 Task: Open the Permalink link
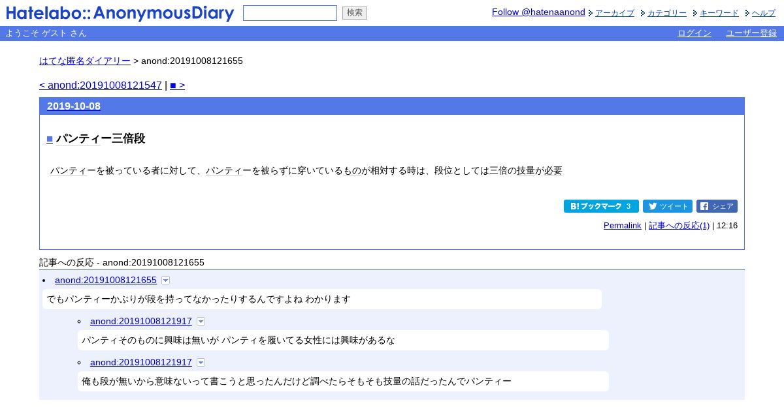pyautogui.click(x=622, y=226)
